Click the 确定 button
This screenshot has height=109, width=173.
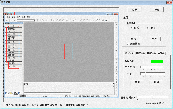pyautogui.click(x=137, y=83)
